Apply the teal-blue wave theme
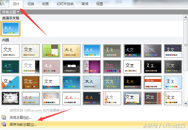The height and width of the screenshot is (130, 188). click(x=71, y=83)
